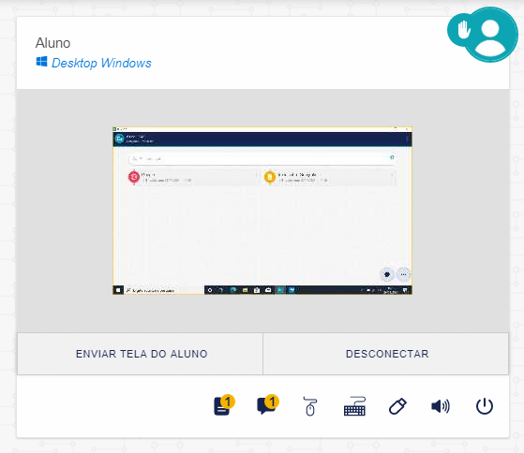Open the notes icon with badge

[224, 405]
